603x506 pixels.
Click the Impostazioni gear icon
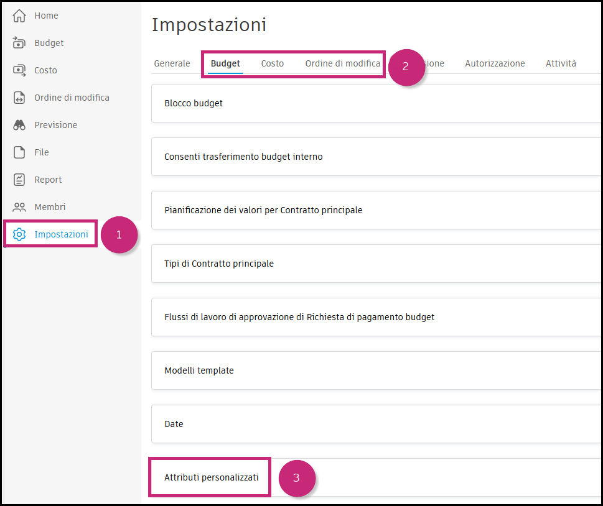pyautogui.click(x=19, y=234)
